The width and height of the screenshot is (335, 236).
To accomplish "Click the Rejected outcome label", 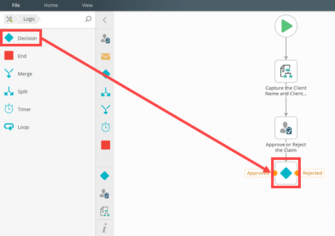I will pyautogui.click(x=312, y=173).
